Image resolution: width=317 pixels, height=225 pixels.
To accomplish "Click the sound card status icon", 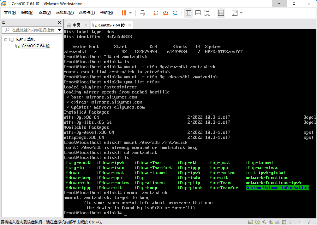I will [271, 222].
